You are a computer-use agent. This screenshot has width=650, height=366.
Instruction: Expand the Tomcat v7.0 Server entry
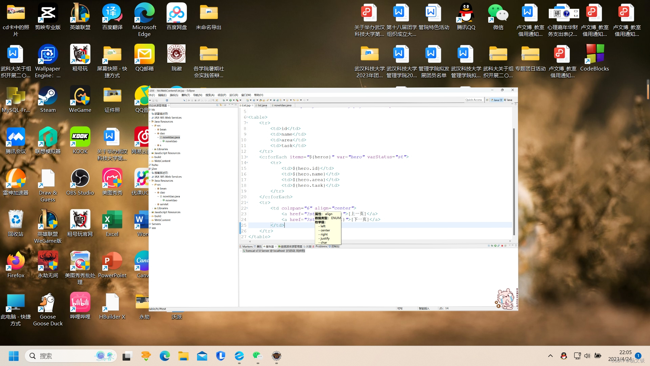click(x=241, y=251)
